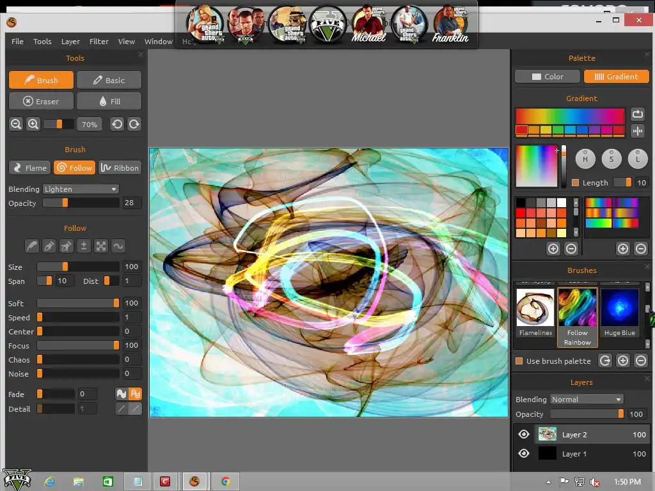
Task: Select the Flamelines brush thumbnail
Action: click(x=535, y=313)
